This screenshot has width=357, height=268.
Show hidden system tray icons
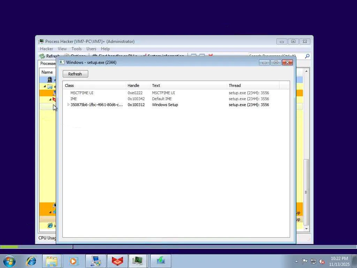pyautogui.click(x=296, y=261)
